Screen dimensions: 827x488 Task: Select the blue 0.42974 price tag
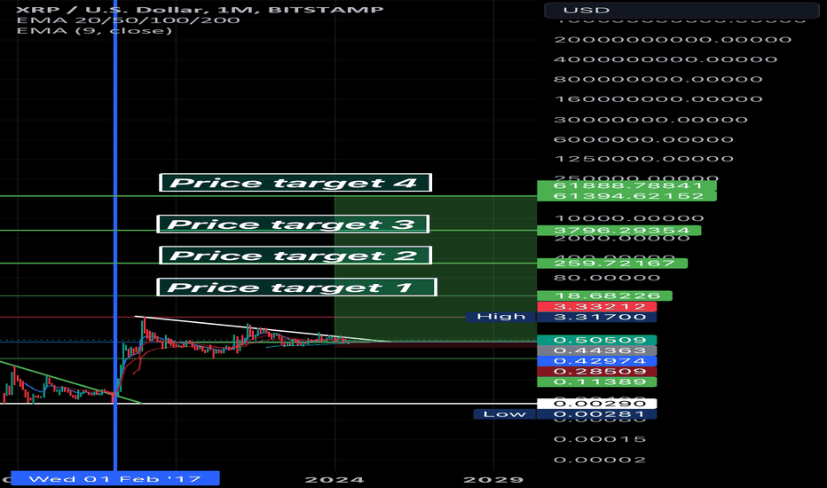[597, 361]
